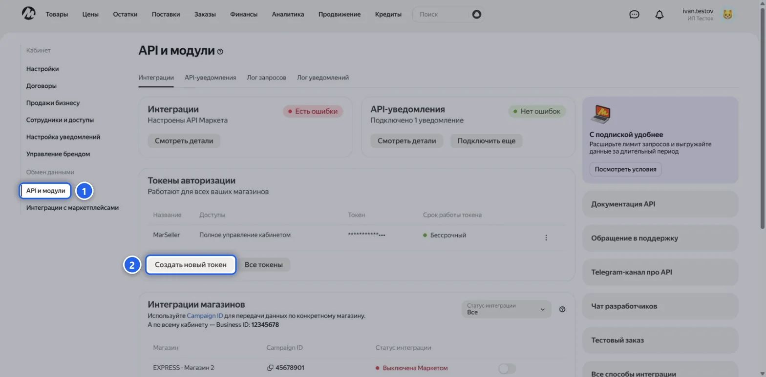
Task: Click the Подключить еще button
Action: [x=487, y=141]
